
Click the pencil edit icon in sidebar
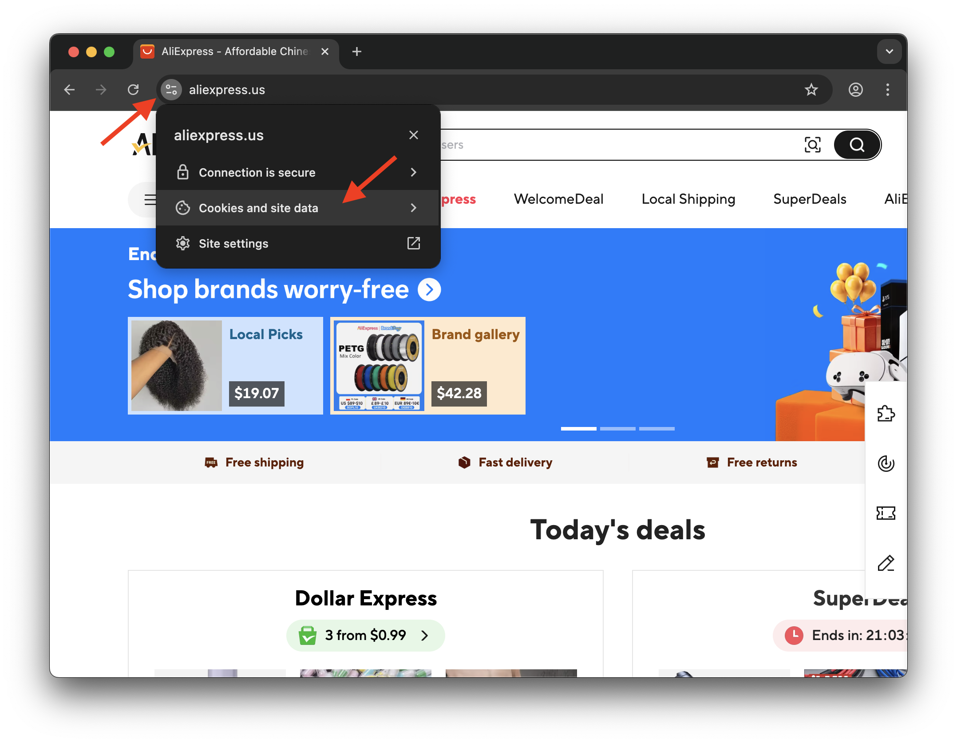[x=886, y=563]
